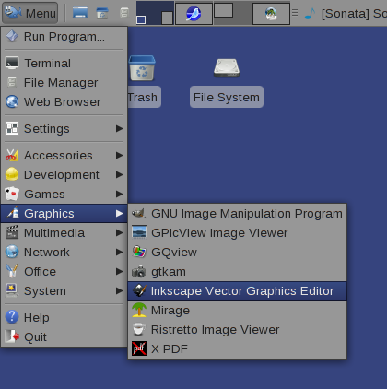Image resolution: width=387 pixels, height=389 pixels.
Task: Click the X PDF icon
Action: 139,348
